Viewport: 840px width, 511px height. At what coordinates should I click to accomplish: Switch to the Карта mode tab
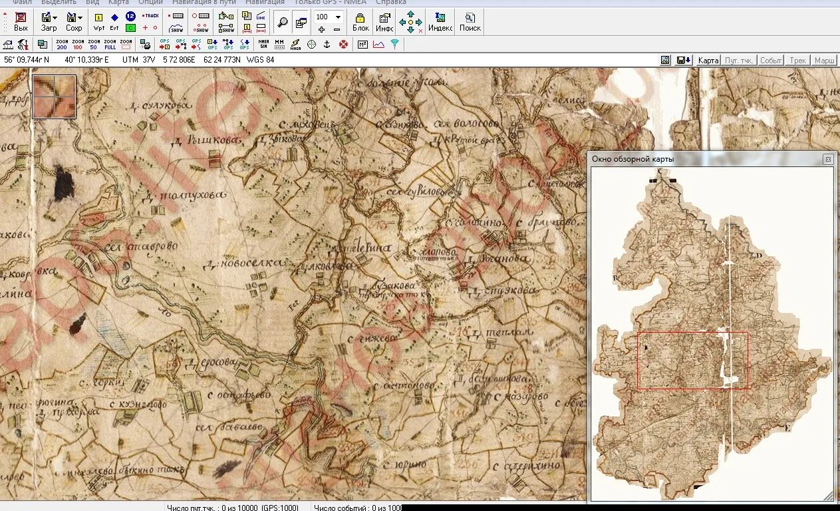[708, 61]
